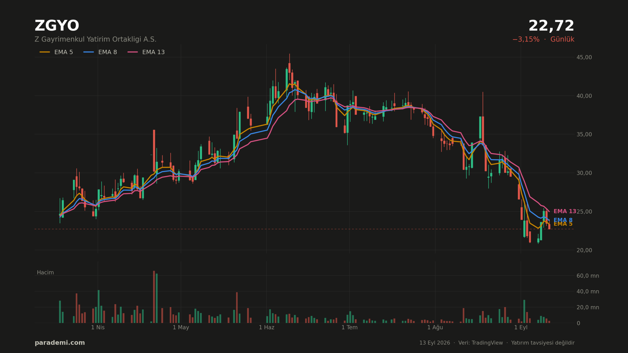Click the parademi.com footer text
Viewport: 628px width, 353px height.
[60, 343]
